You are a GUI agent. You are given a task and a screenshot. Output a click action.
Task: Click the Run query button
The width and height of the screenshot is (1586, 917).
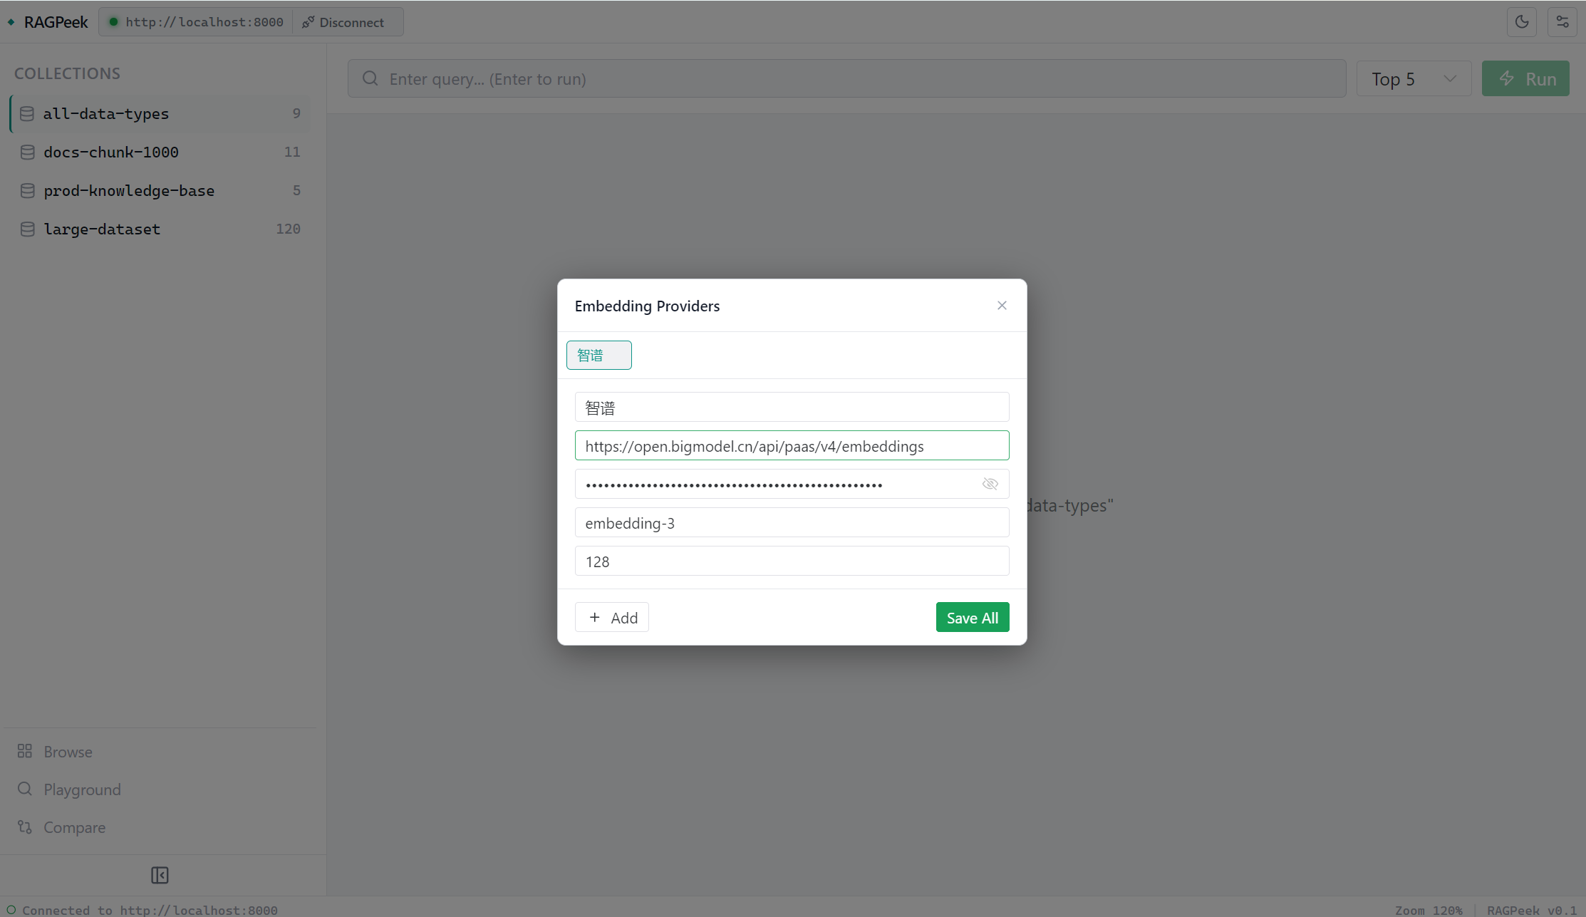click(x=1525, y=78)
